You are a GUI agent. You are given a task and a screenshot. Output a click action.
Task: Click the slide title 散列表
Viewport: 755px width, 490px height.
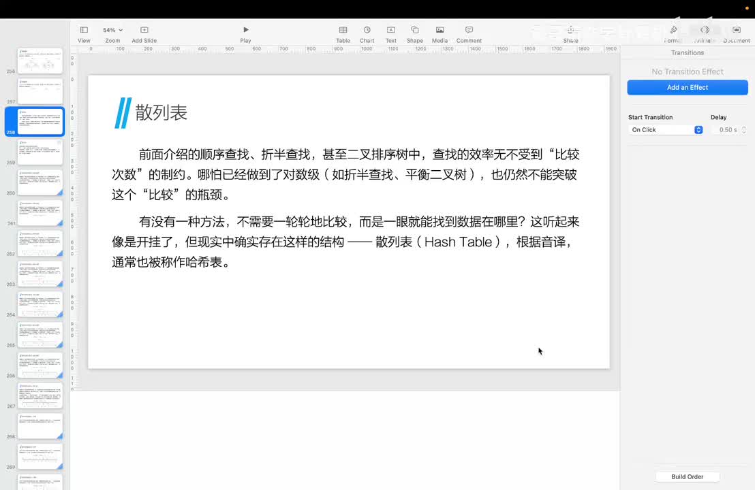click(x=161, y=112)
